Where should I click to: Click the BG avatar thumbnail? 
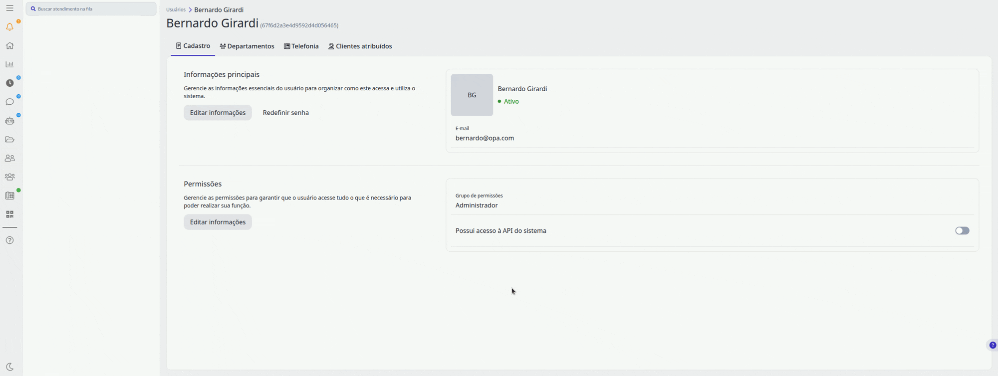(472, 95)
